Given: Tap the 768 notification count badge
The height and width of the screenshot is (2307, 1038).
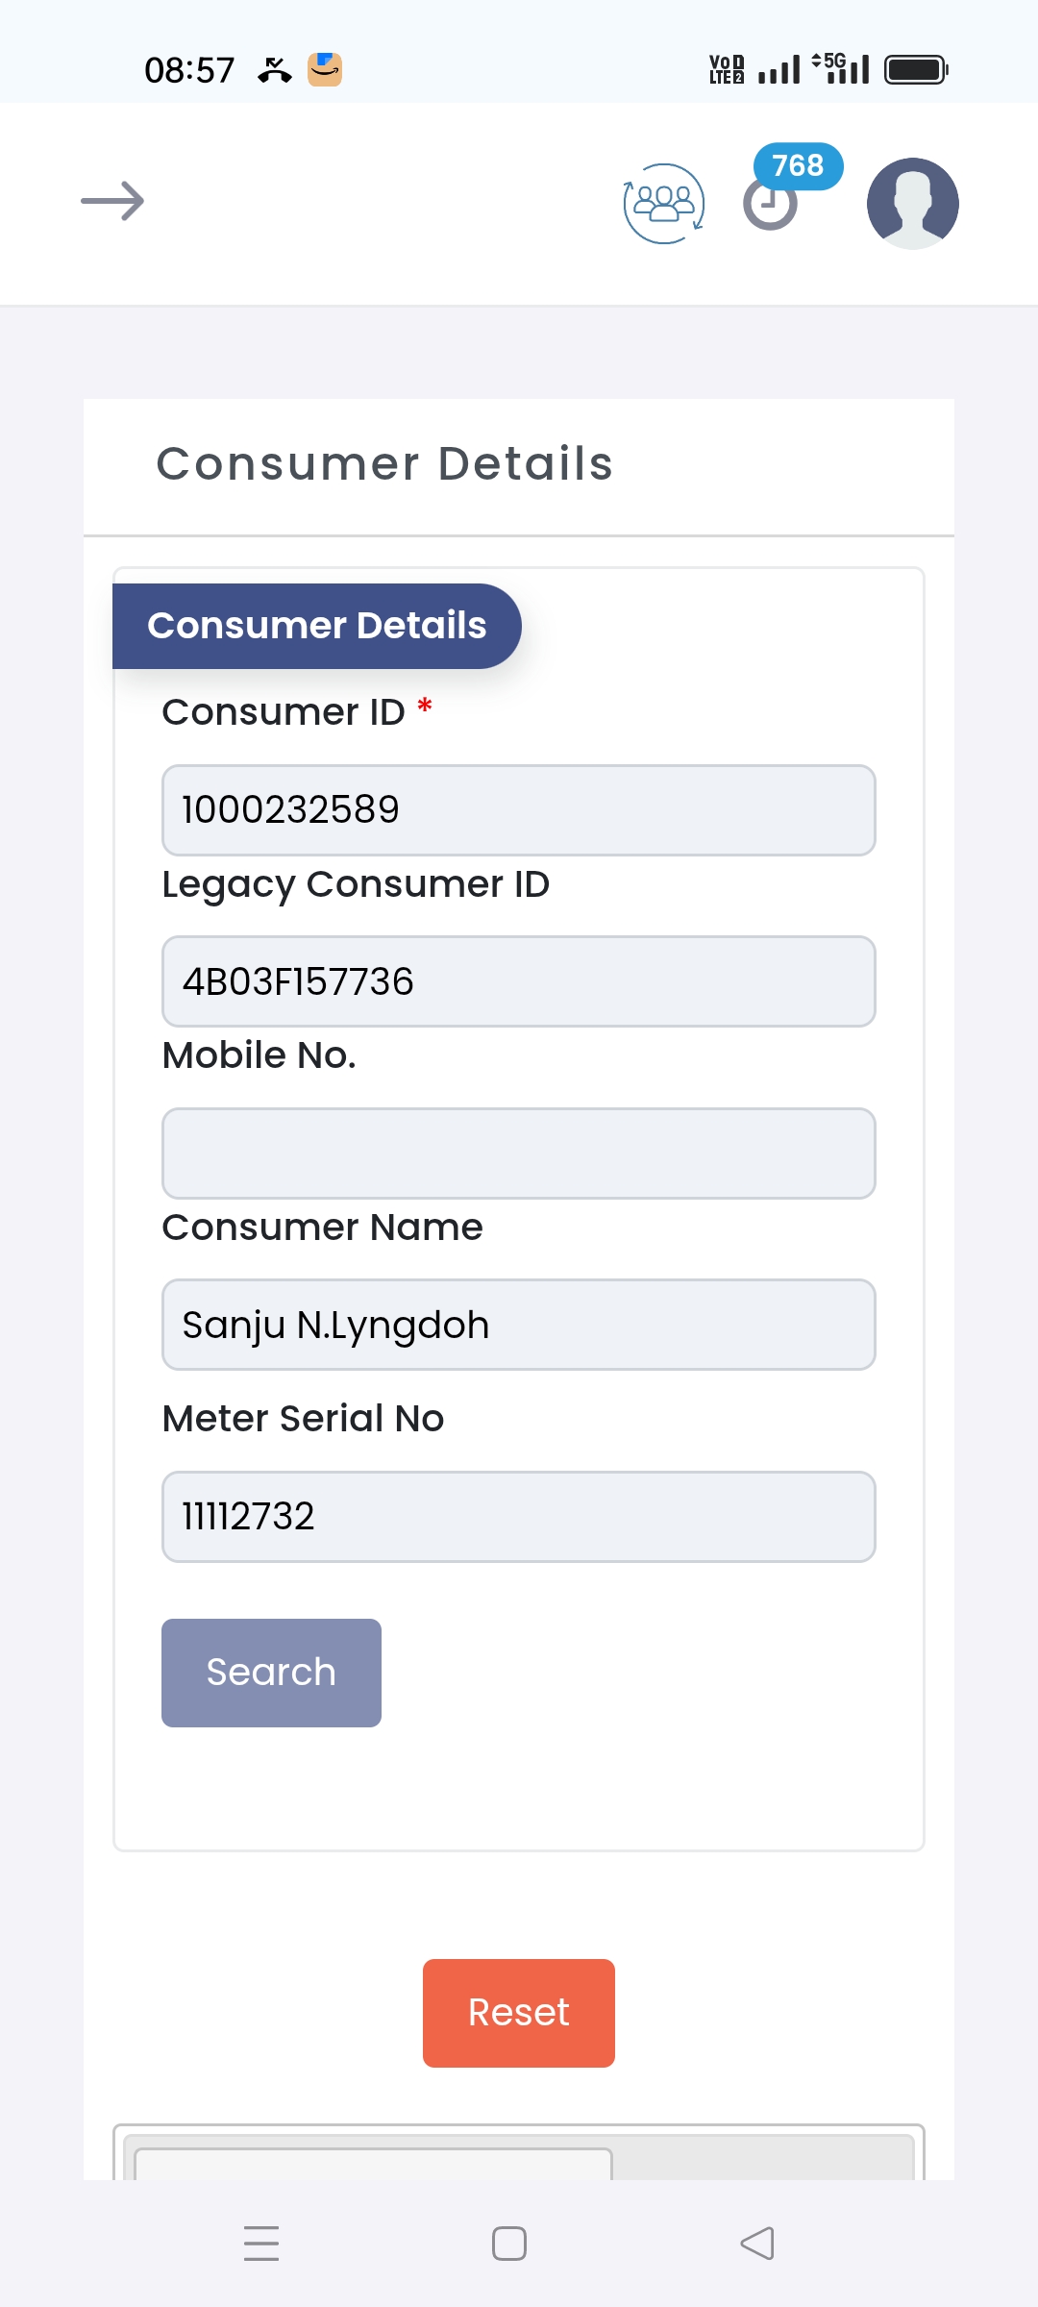Looking at the screenshot, I should pyautogui.click(x=798, y=165).
